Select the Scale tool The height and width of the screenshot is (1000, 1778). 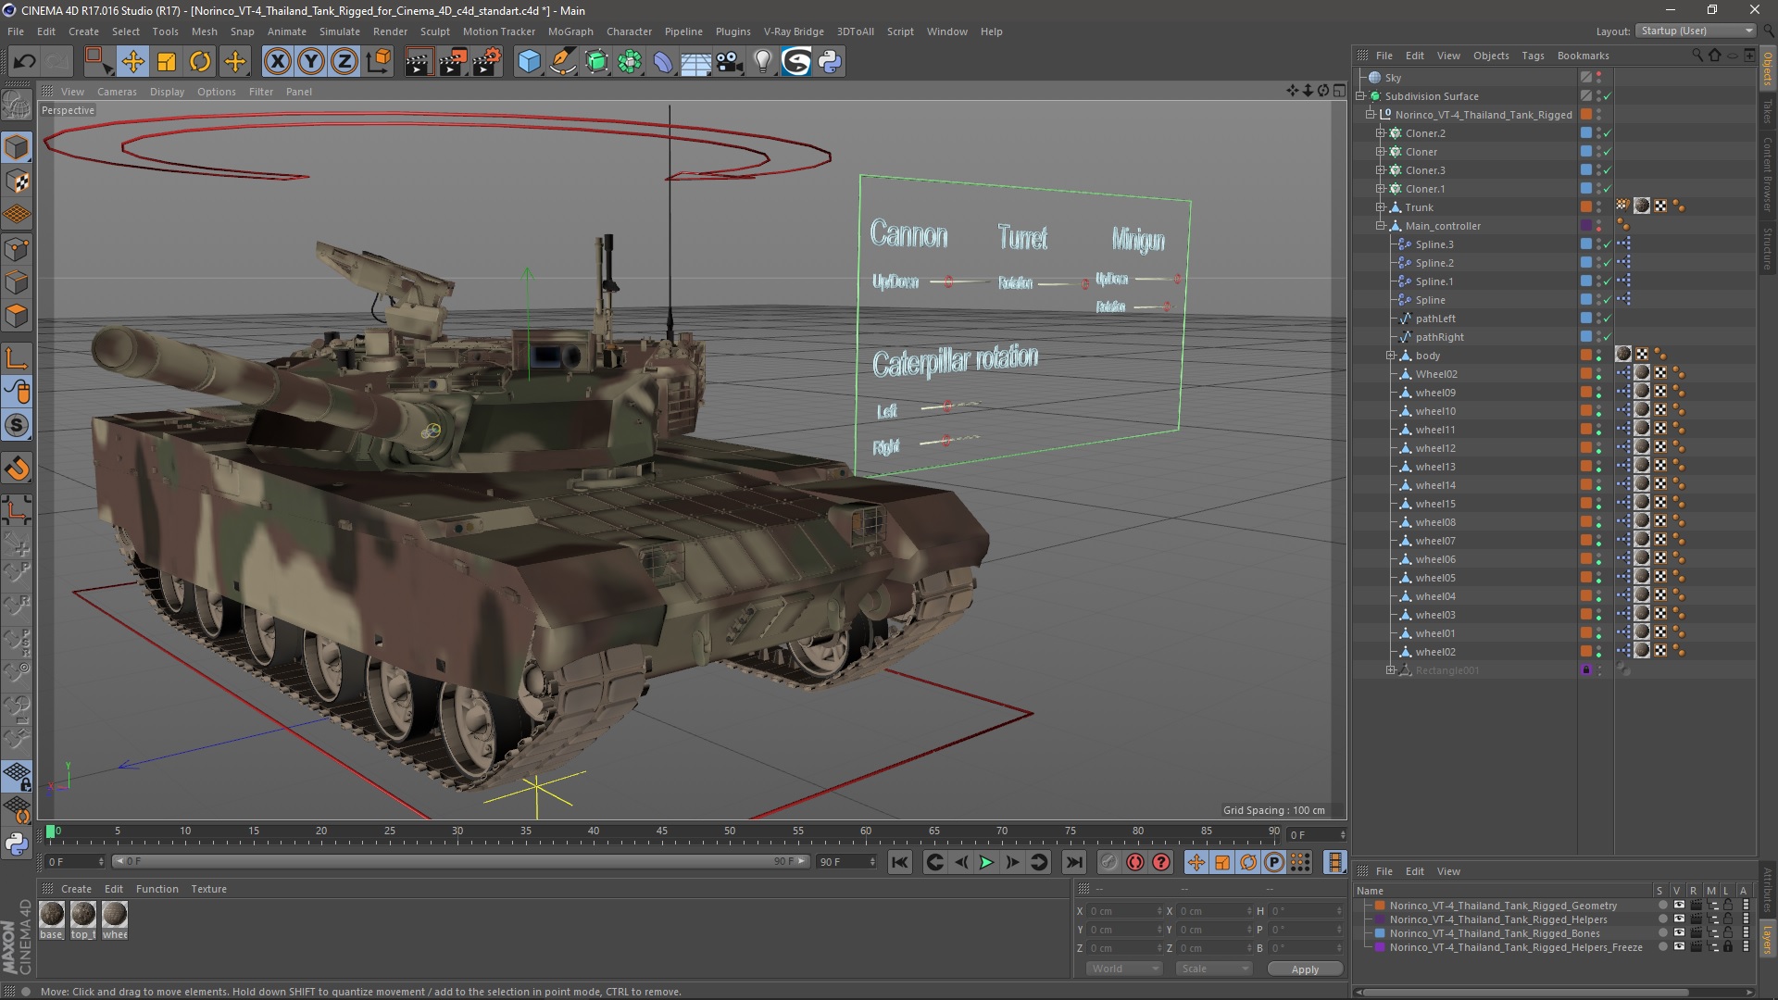click(x=167, y=62)
